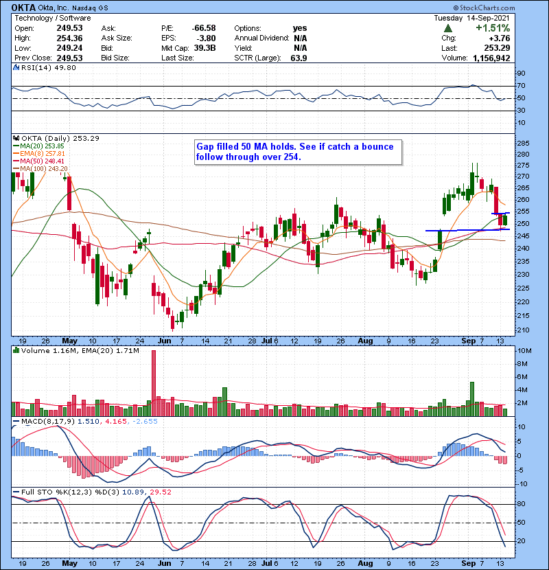The height and width of the screenshot is (570, 549).
Task: Click the green up-triangle change icon
Action: [x=448, y=28]
